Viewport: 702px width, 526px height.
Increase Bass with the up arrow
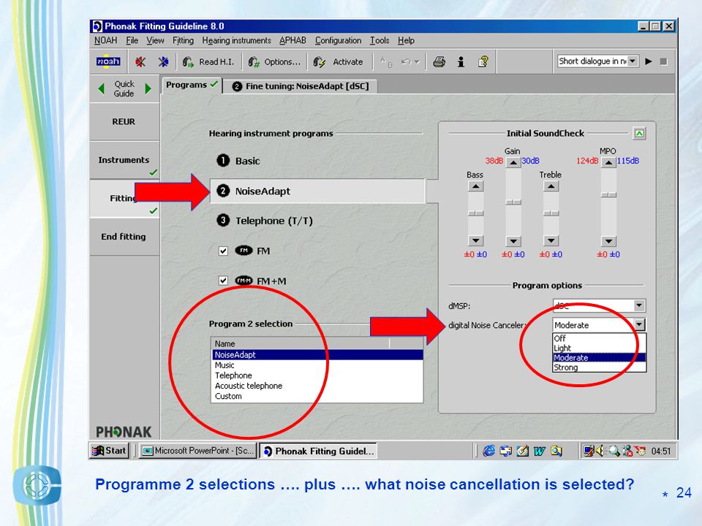(x=475, y=186)
